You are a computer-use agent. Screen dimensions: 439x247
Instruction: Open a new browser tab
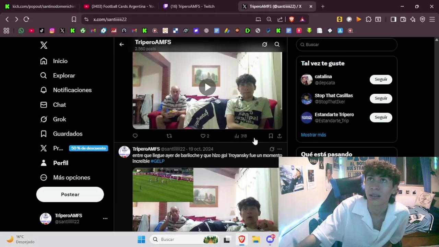[x=323, y=6]
